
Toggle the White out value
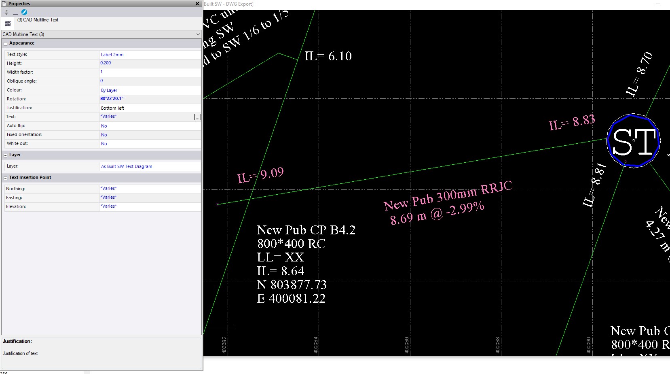150,144
